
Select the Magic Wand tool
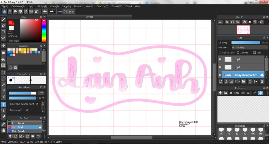pyautogui.click(x=3, y=85)
